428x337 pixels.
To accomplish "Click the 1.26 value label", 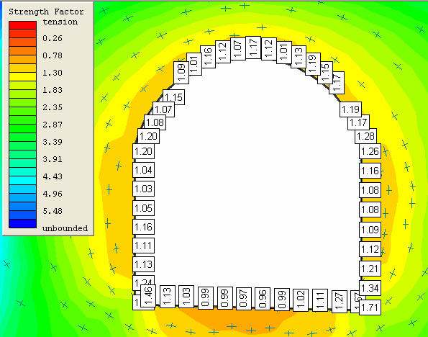I will point(370,151).
